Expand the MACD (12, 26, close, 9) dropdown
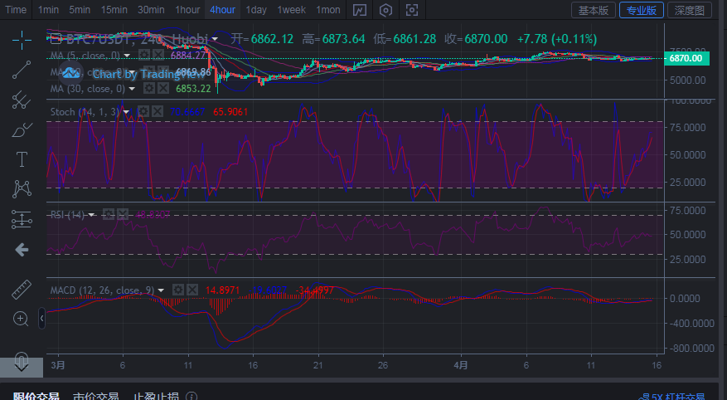This screenshot has height=400, width=727. pos(162,290)
